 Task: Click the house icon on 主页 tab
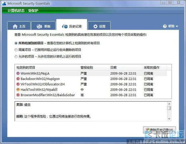15,26
